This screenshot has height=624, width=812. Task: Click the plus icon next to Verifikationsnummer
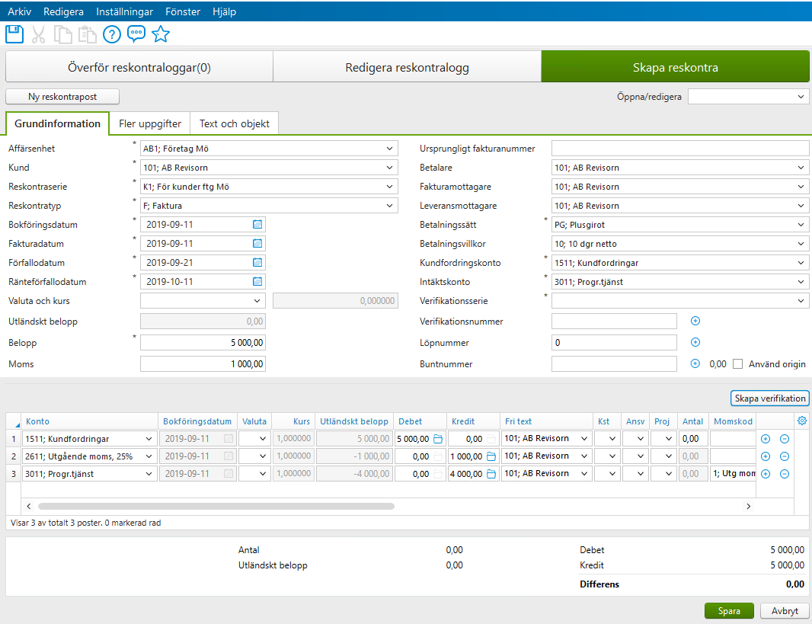pyautogui.click(x=695, y=321)
